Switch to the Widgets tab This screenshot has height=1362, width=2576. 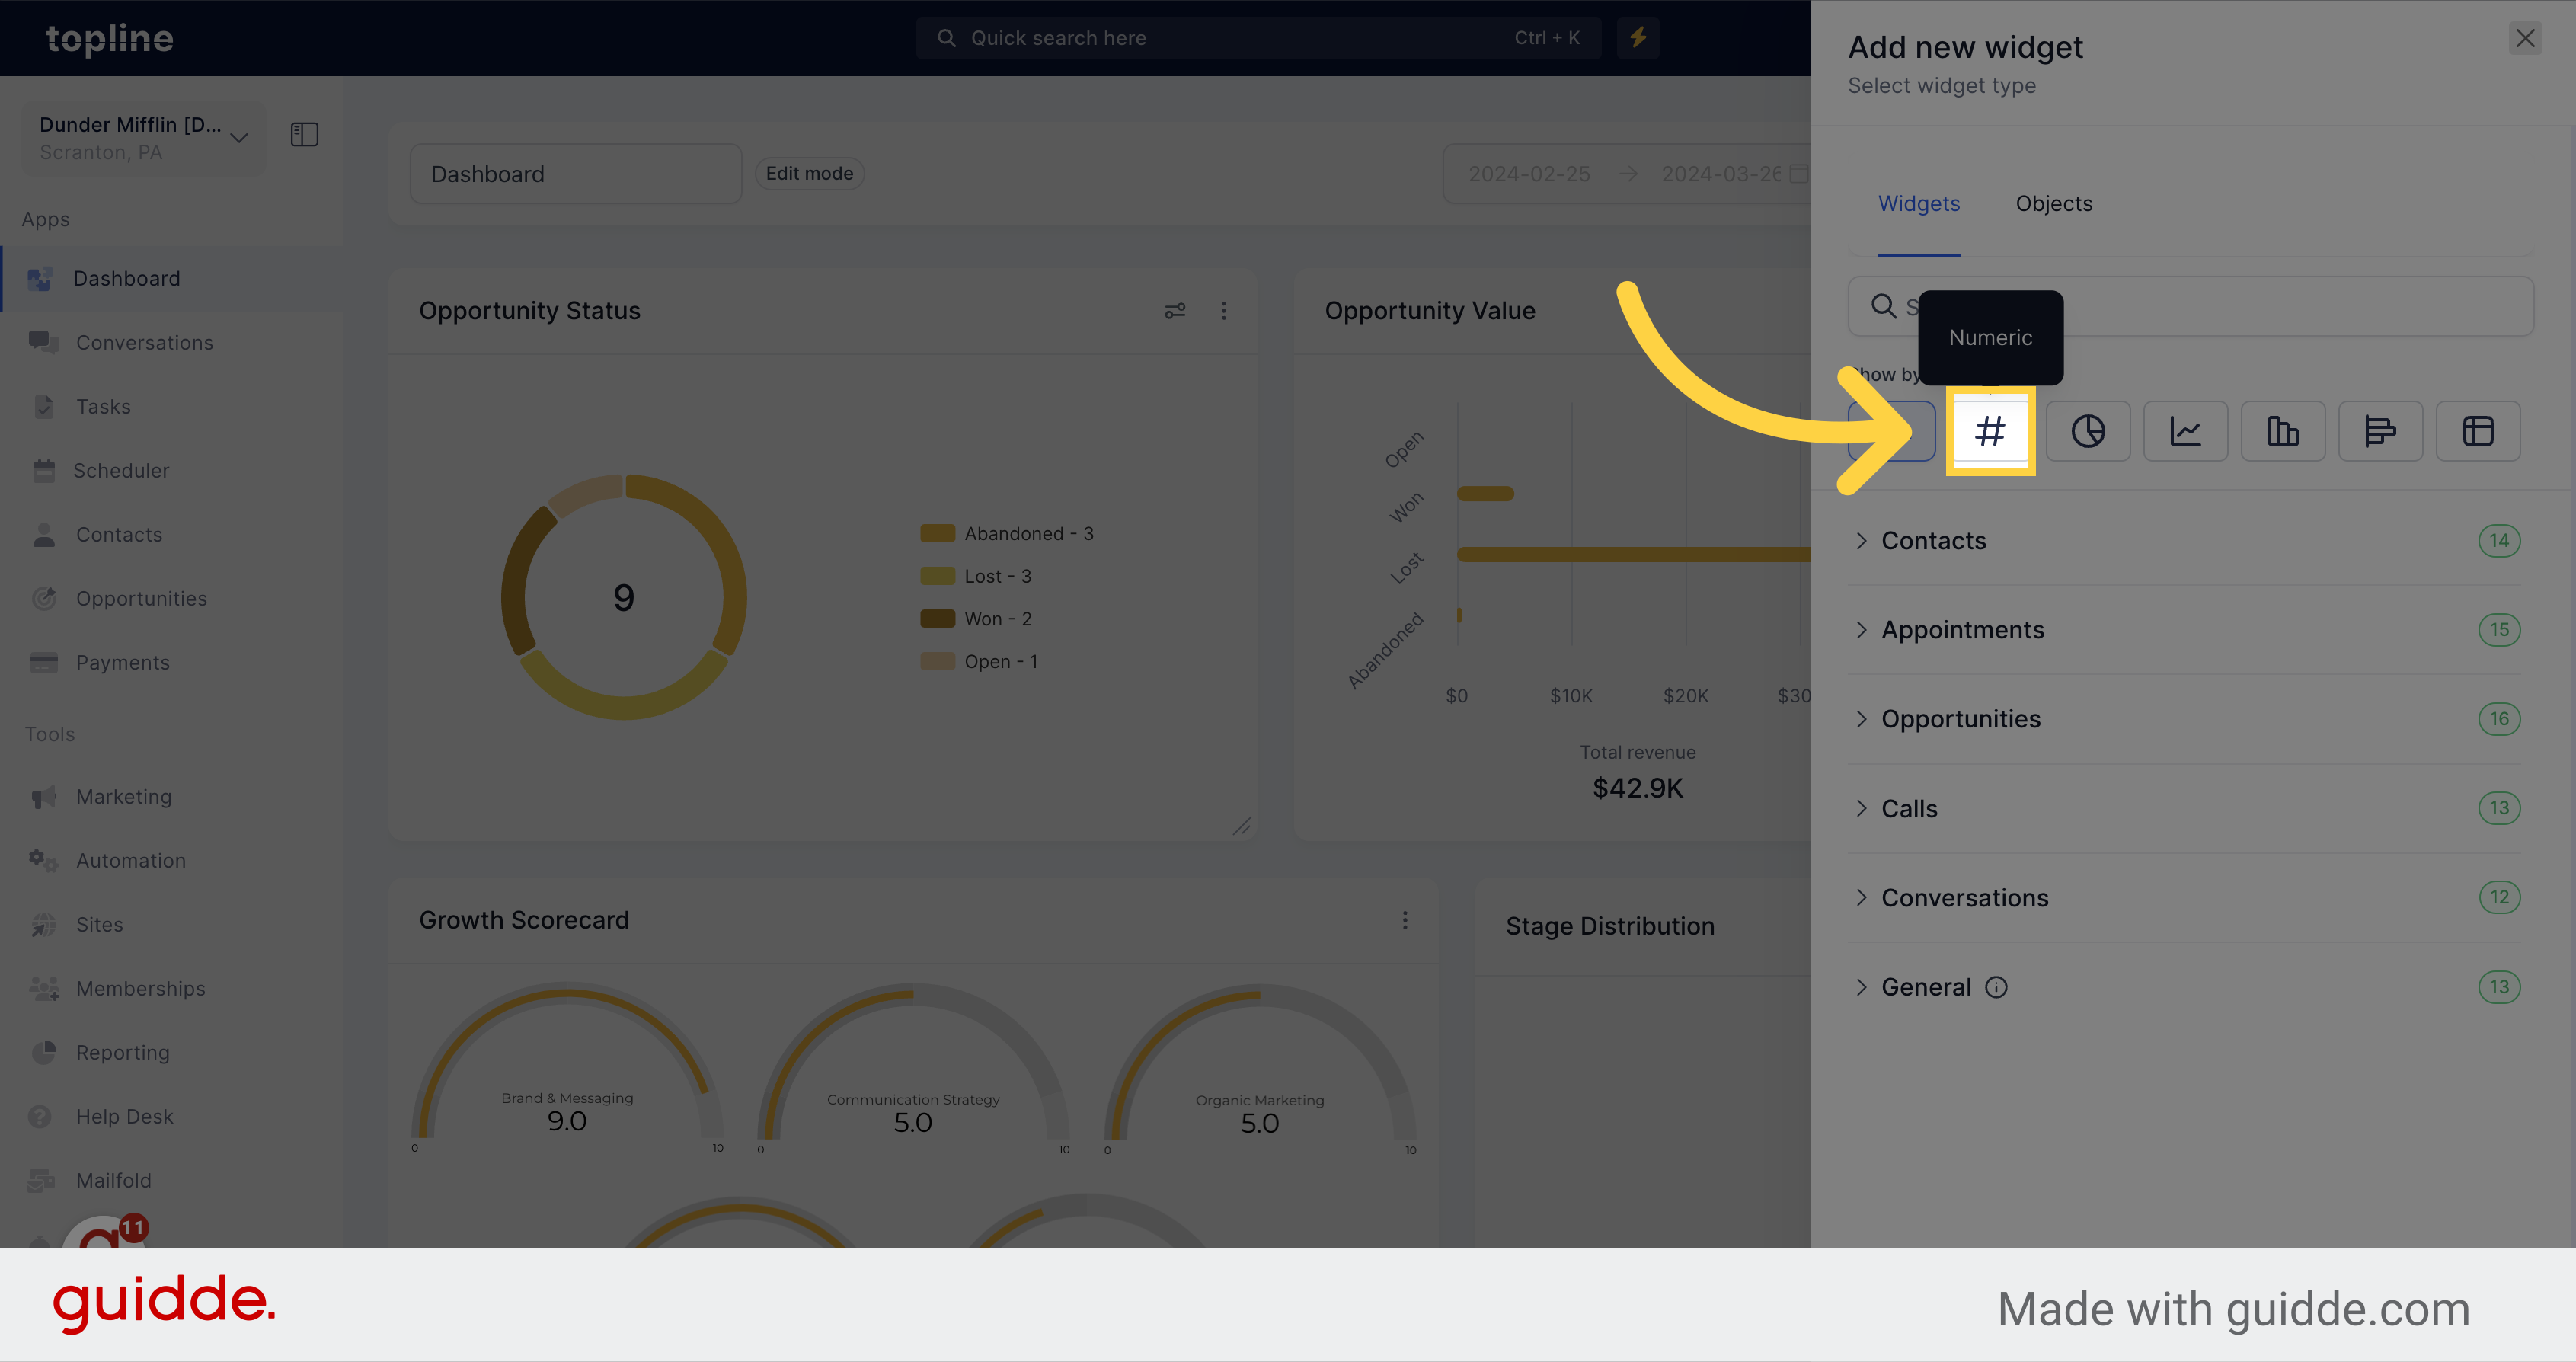(x=1918, y=203)
